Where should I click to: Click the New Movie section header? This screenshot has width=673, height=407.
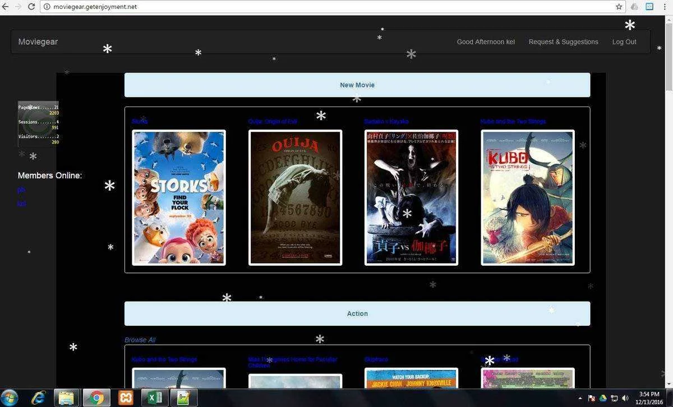coord(357,85)
